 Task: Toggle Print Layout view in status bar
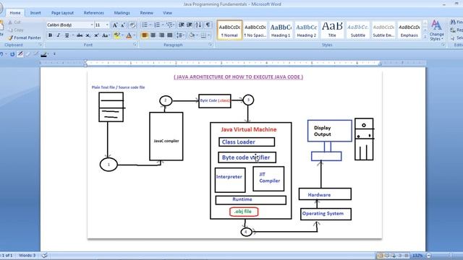(381, 255)
